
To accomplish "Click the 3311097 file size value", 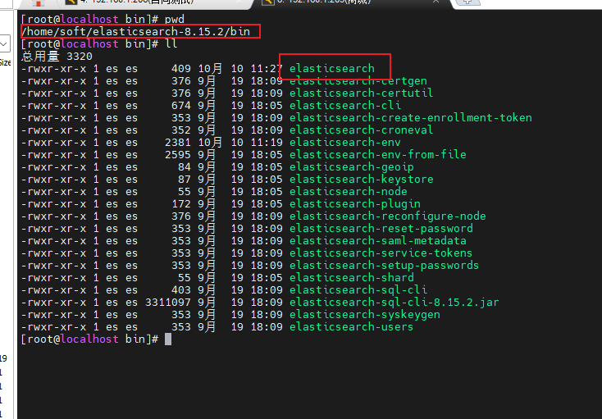I will tap(168, 302).
